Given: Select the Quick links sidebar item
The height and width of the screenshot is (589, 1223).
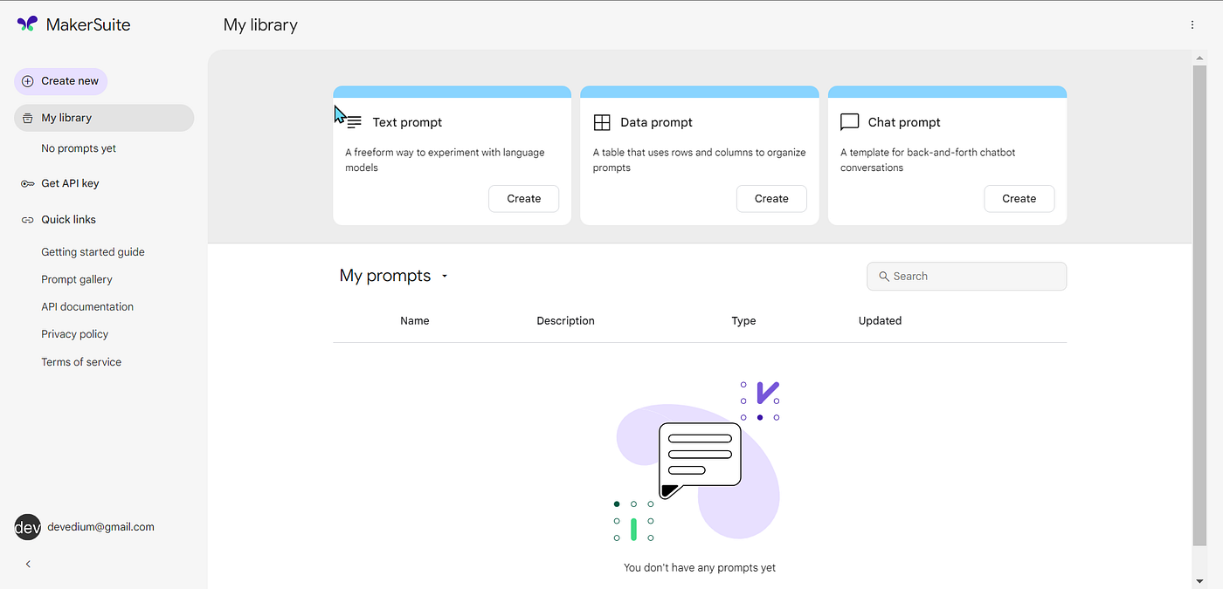Looking at the screenshot, I should coord(68,220).
